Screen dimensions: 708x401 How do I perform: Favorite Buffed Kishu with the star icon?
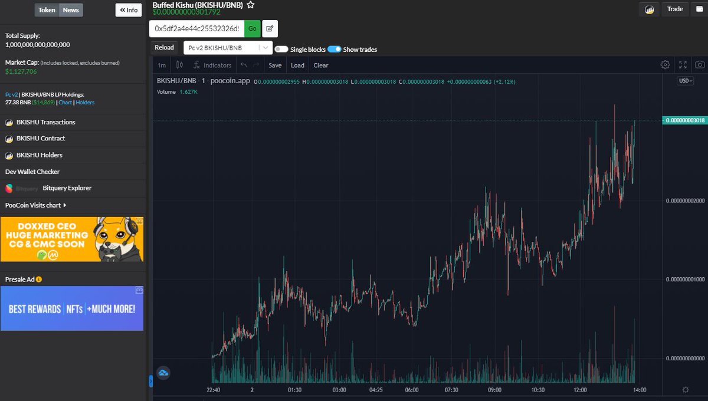[251, 5]
